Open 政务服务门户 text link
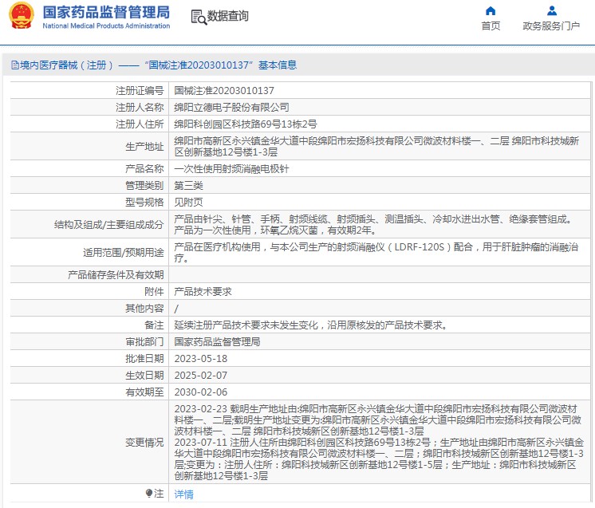The height and width of the screenshot is (508, 595). (x=551, y=26)
